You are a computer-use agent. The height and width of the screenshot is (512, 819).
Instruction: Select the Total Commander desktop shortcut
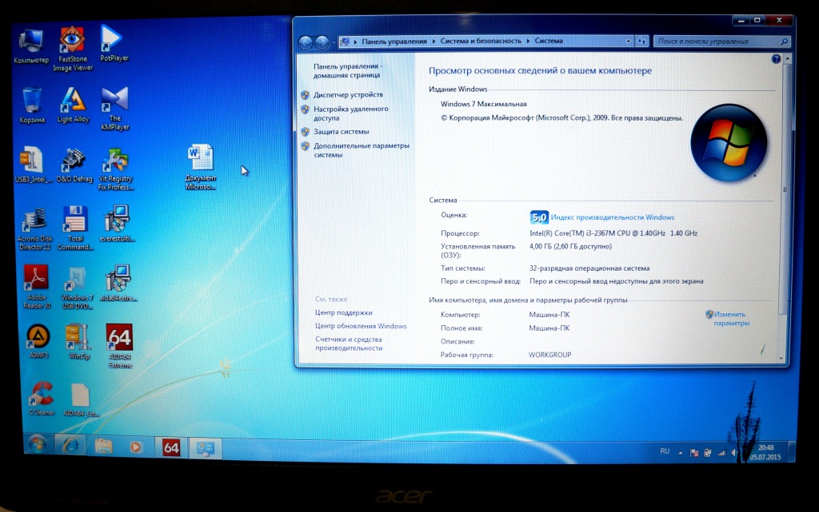coord(75,228)
